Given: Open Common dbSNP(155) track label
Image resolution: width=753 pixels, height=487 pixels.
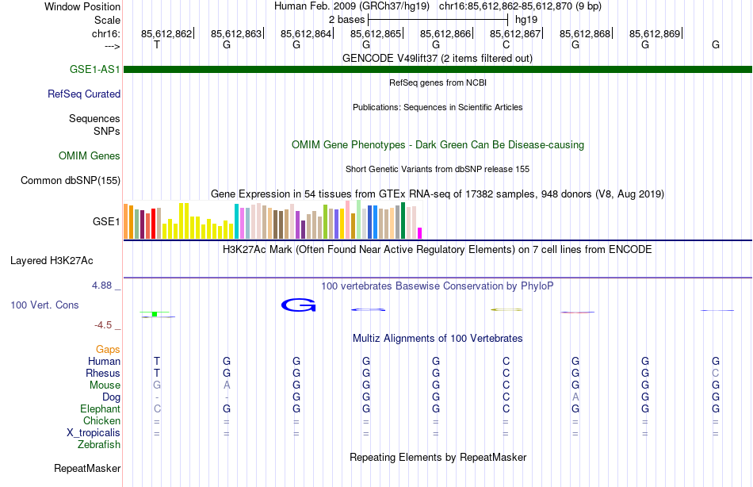Looking at the screenshot, I should point(71,180).
